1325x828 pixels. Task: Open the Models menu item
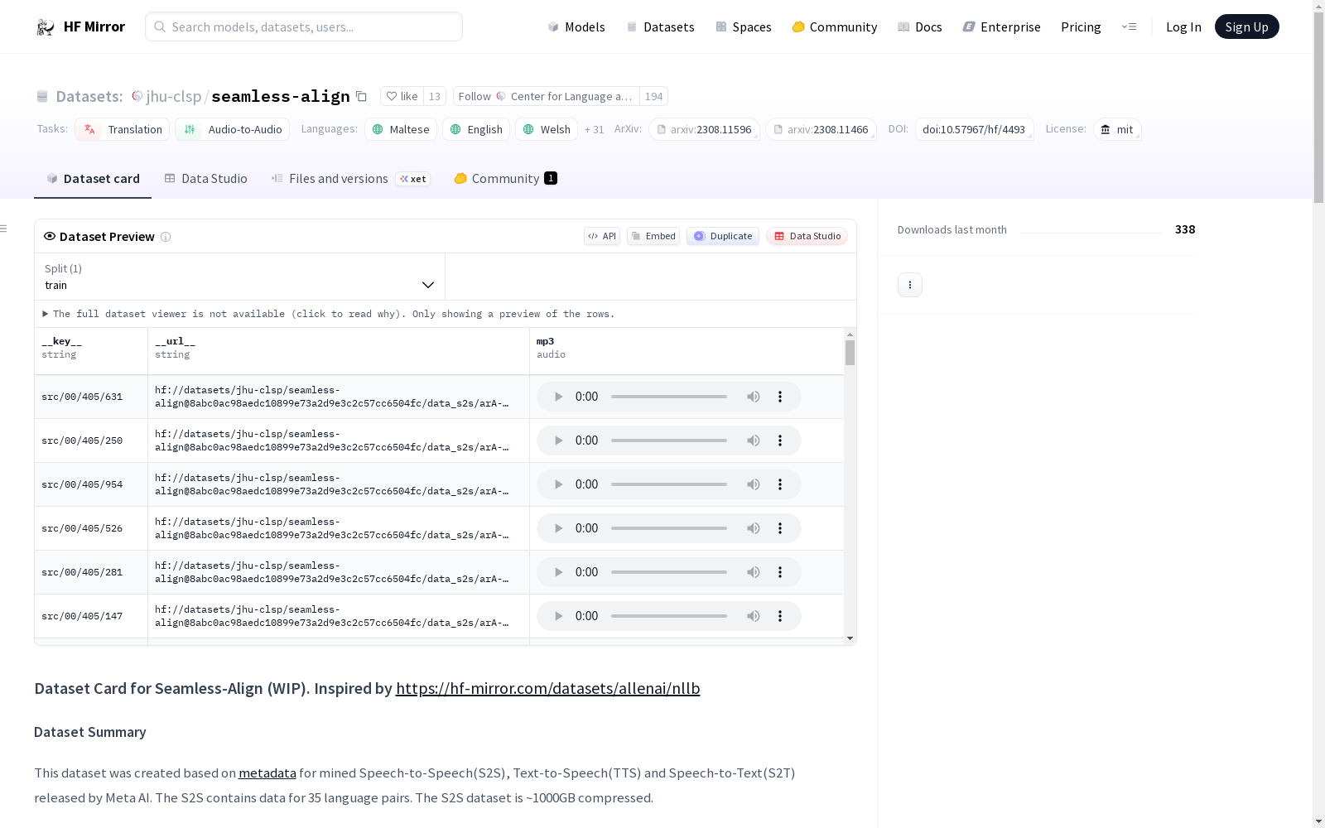coord(576,27)
